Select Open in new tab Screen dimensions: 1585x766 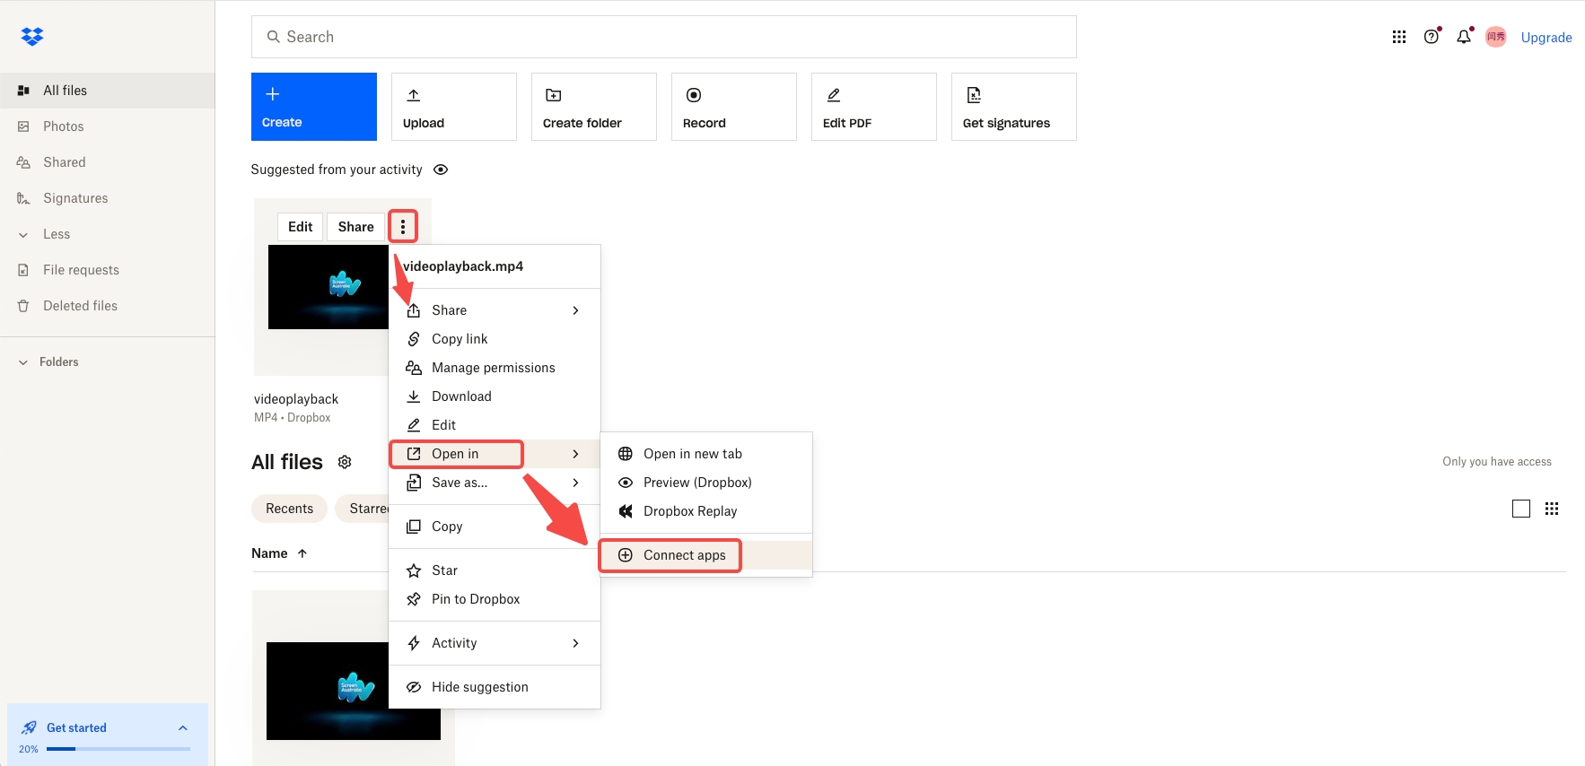706,454
